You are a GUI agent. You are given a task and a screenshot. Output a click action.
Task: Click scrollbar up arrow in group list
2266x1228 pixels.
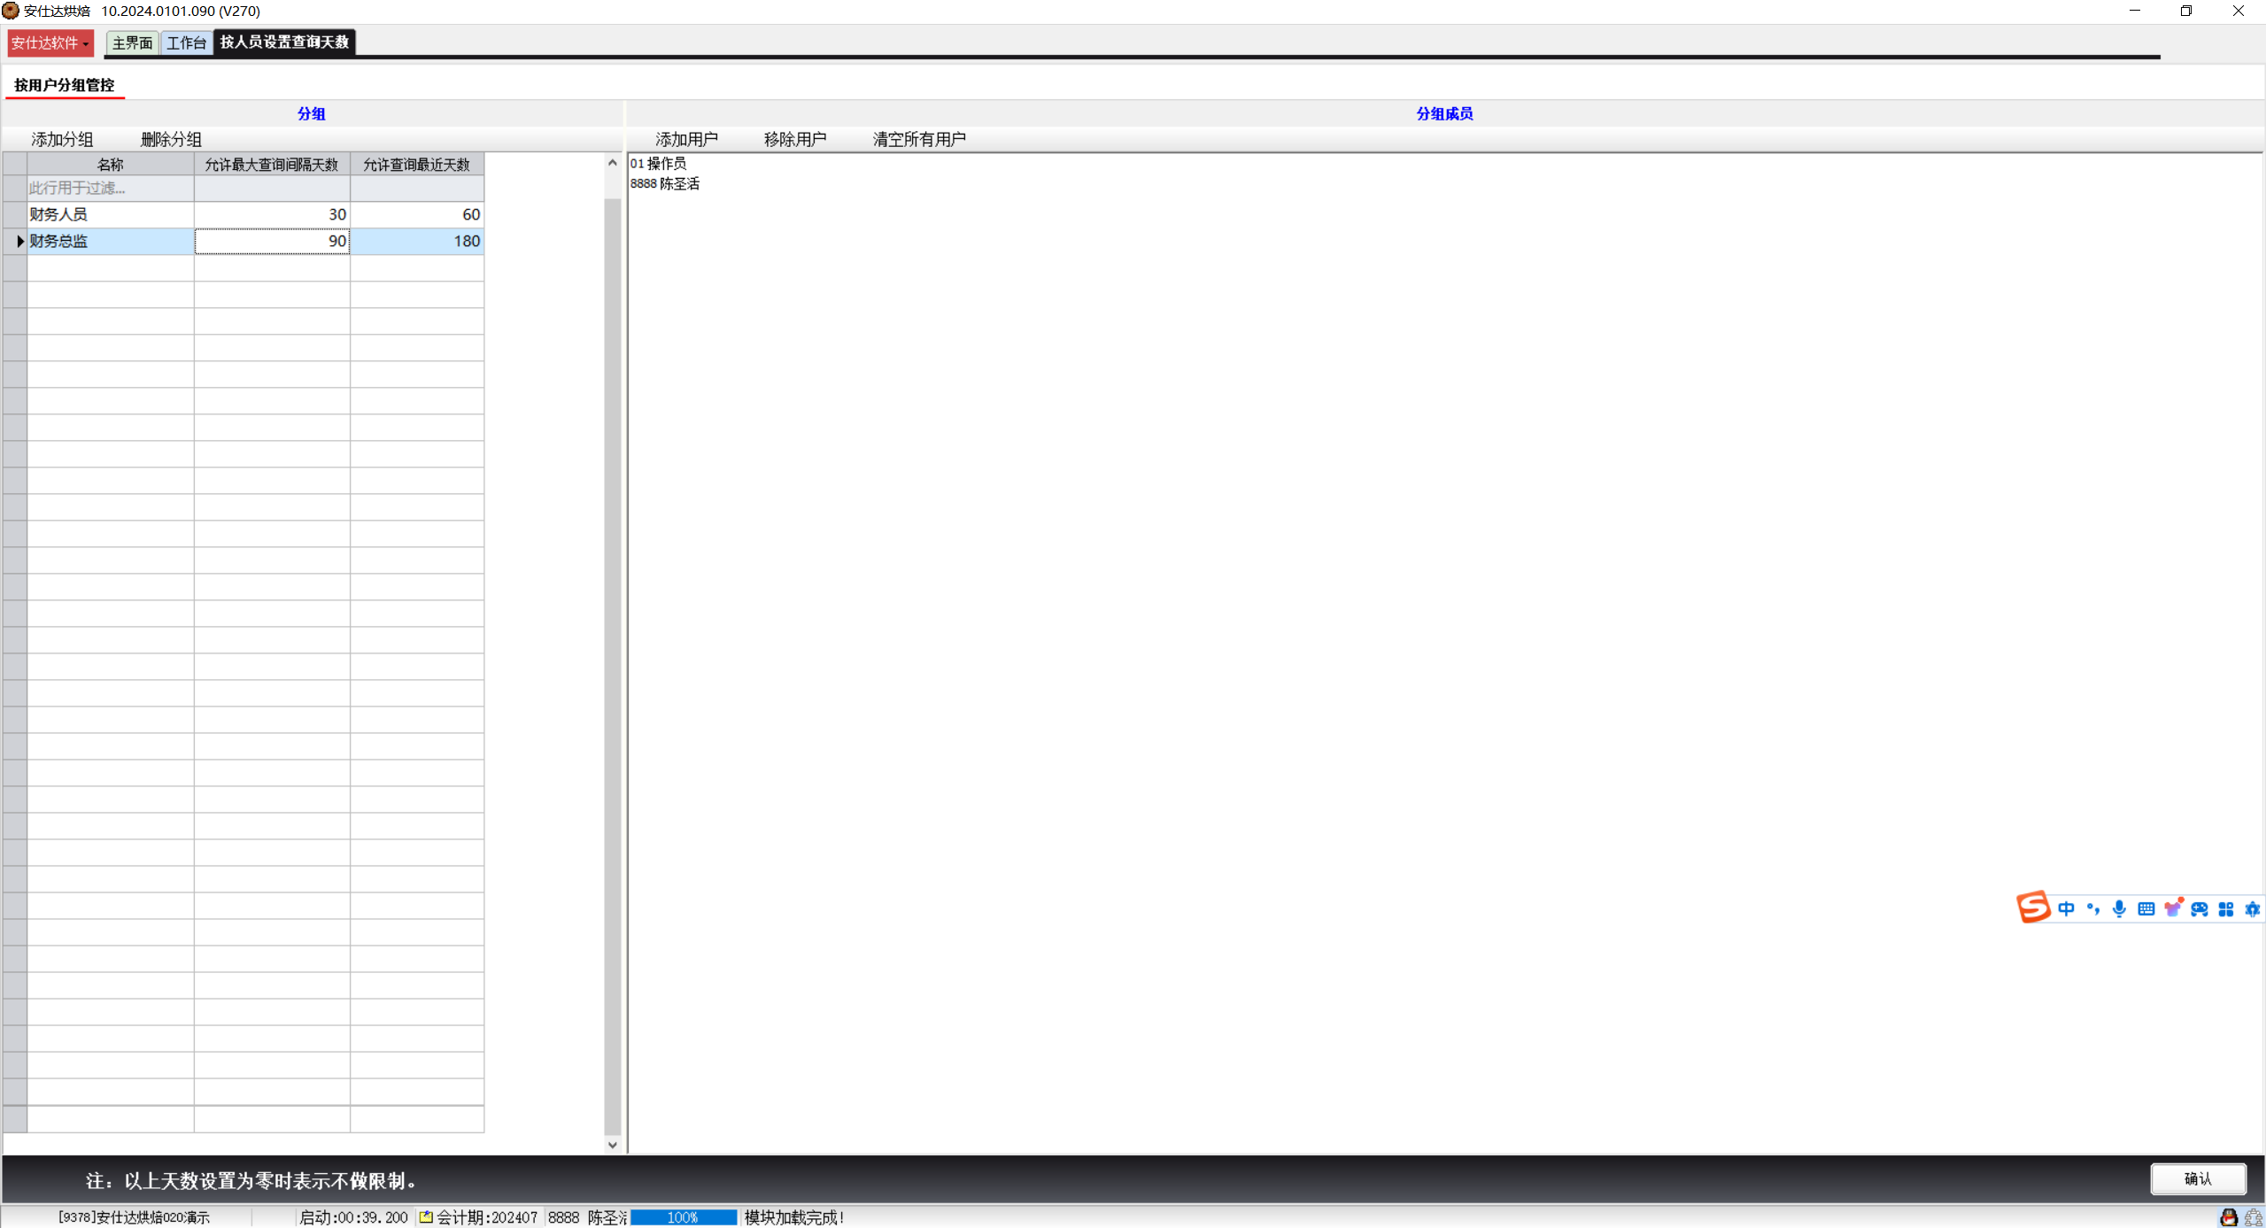click(x=612, y=163)
